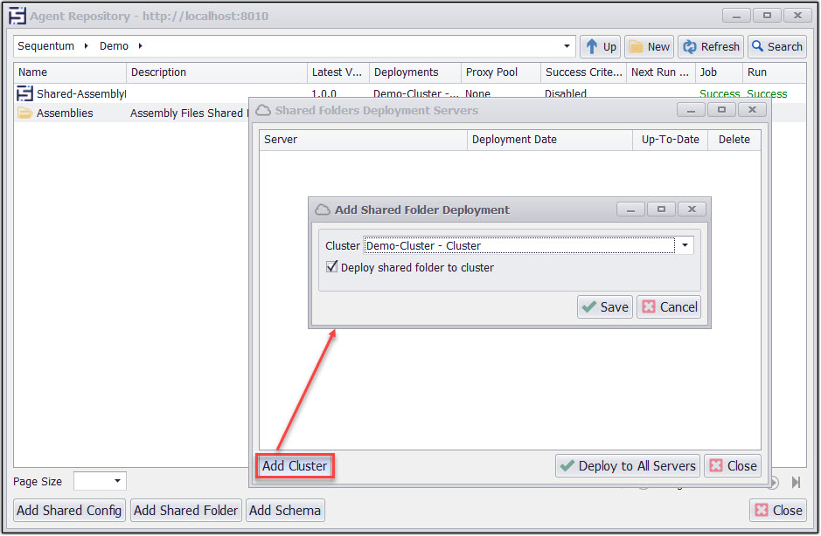Click Sequentum in the breadcrumb bar
The width and height of the screenshot is (821, 536).
tap(45, 45)
